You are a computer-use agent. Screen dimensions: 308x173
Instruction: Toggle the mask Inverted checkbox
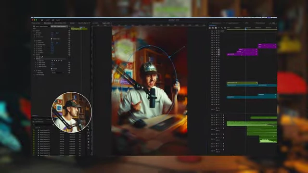tap(51, 69)
